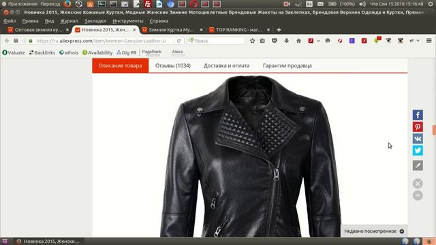Open the Вид menu
Viewport: 436px width, 245px height.
49,21
